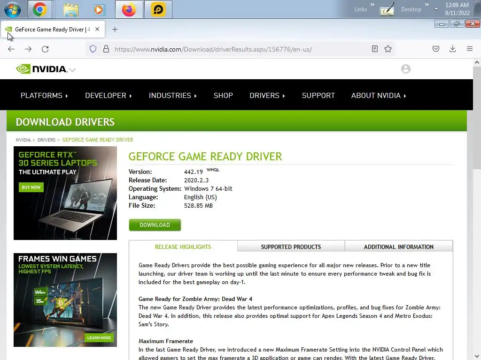This screenshot has height=360, width=481.
Task: Click the page scrollbar up arrow
Action: click(477, 62)
